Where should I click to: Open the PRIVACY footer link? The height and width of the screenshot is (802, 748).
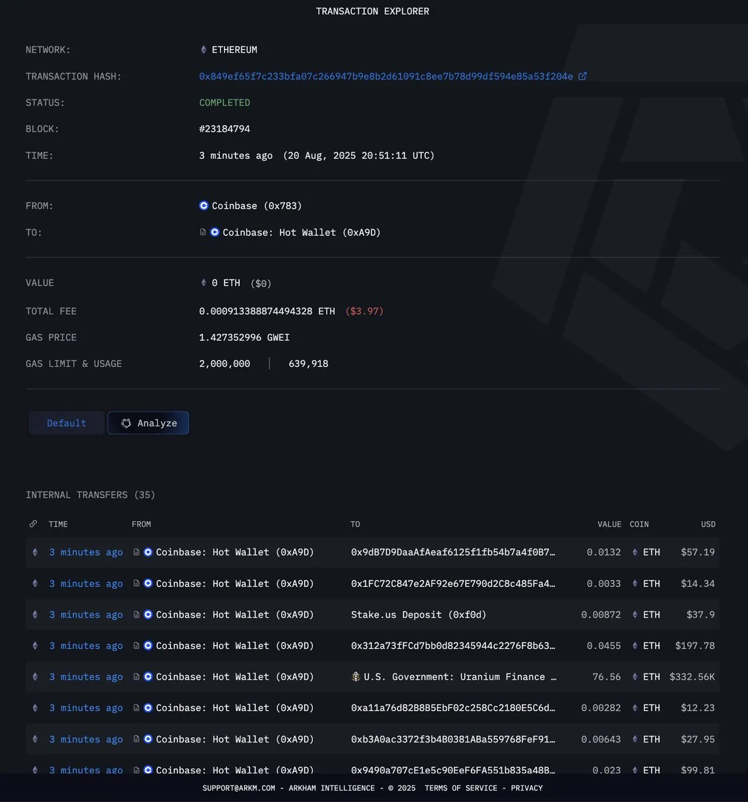tap(527, 788)
